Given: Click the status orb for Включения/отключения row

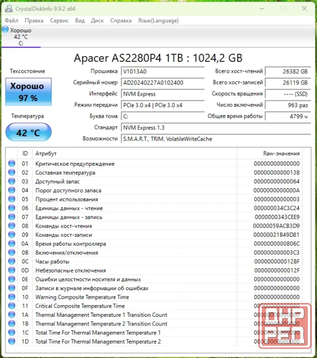Looking at the screenshot, I should 12,253.
